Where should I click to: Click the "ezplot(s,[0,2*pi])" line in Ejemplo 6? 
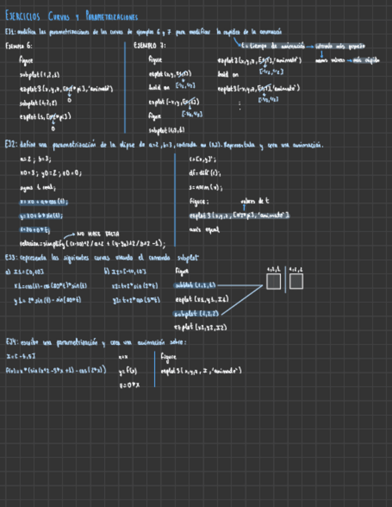click(x=45, y=117)
